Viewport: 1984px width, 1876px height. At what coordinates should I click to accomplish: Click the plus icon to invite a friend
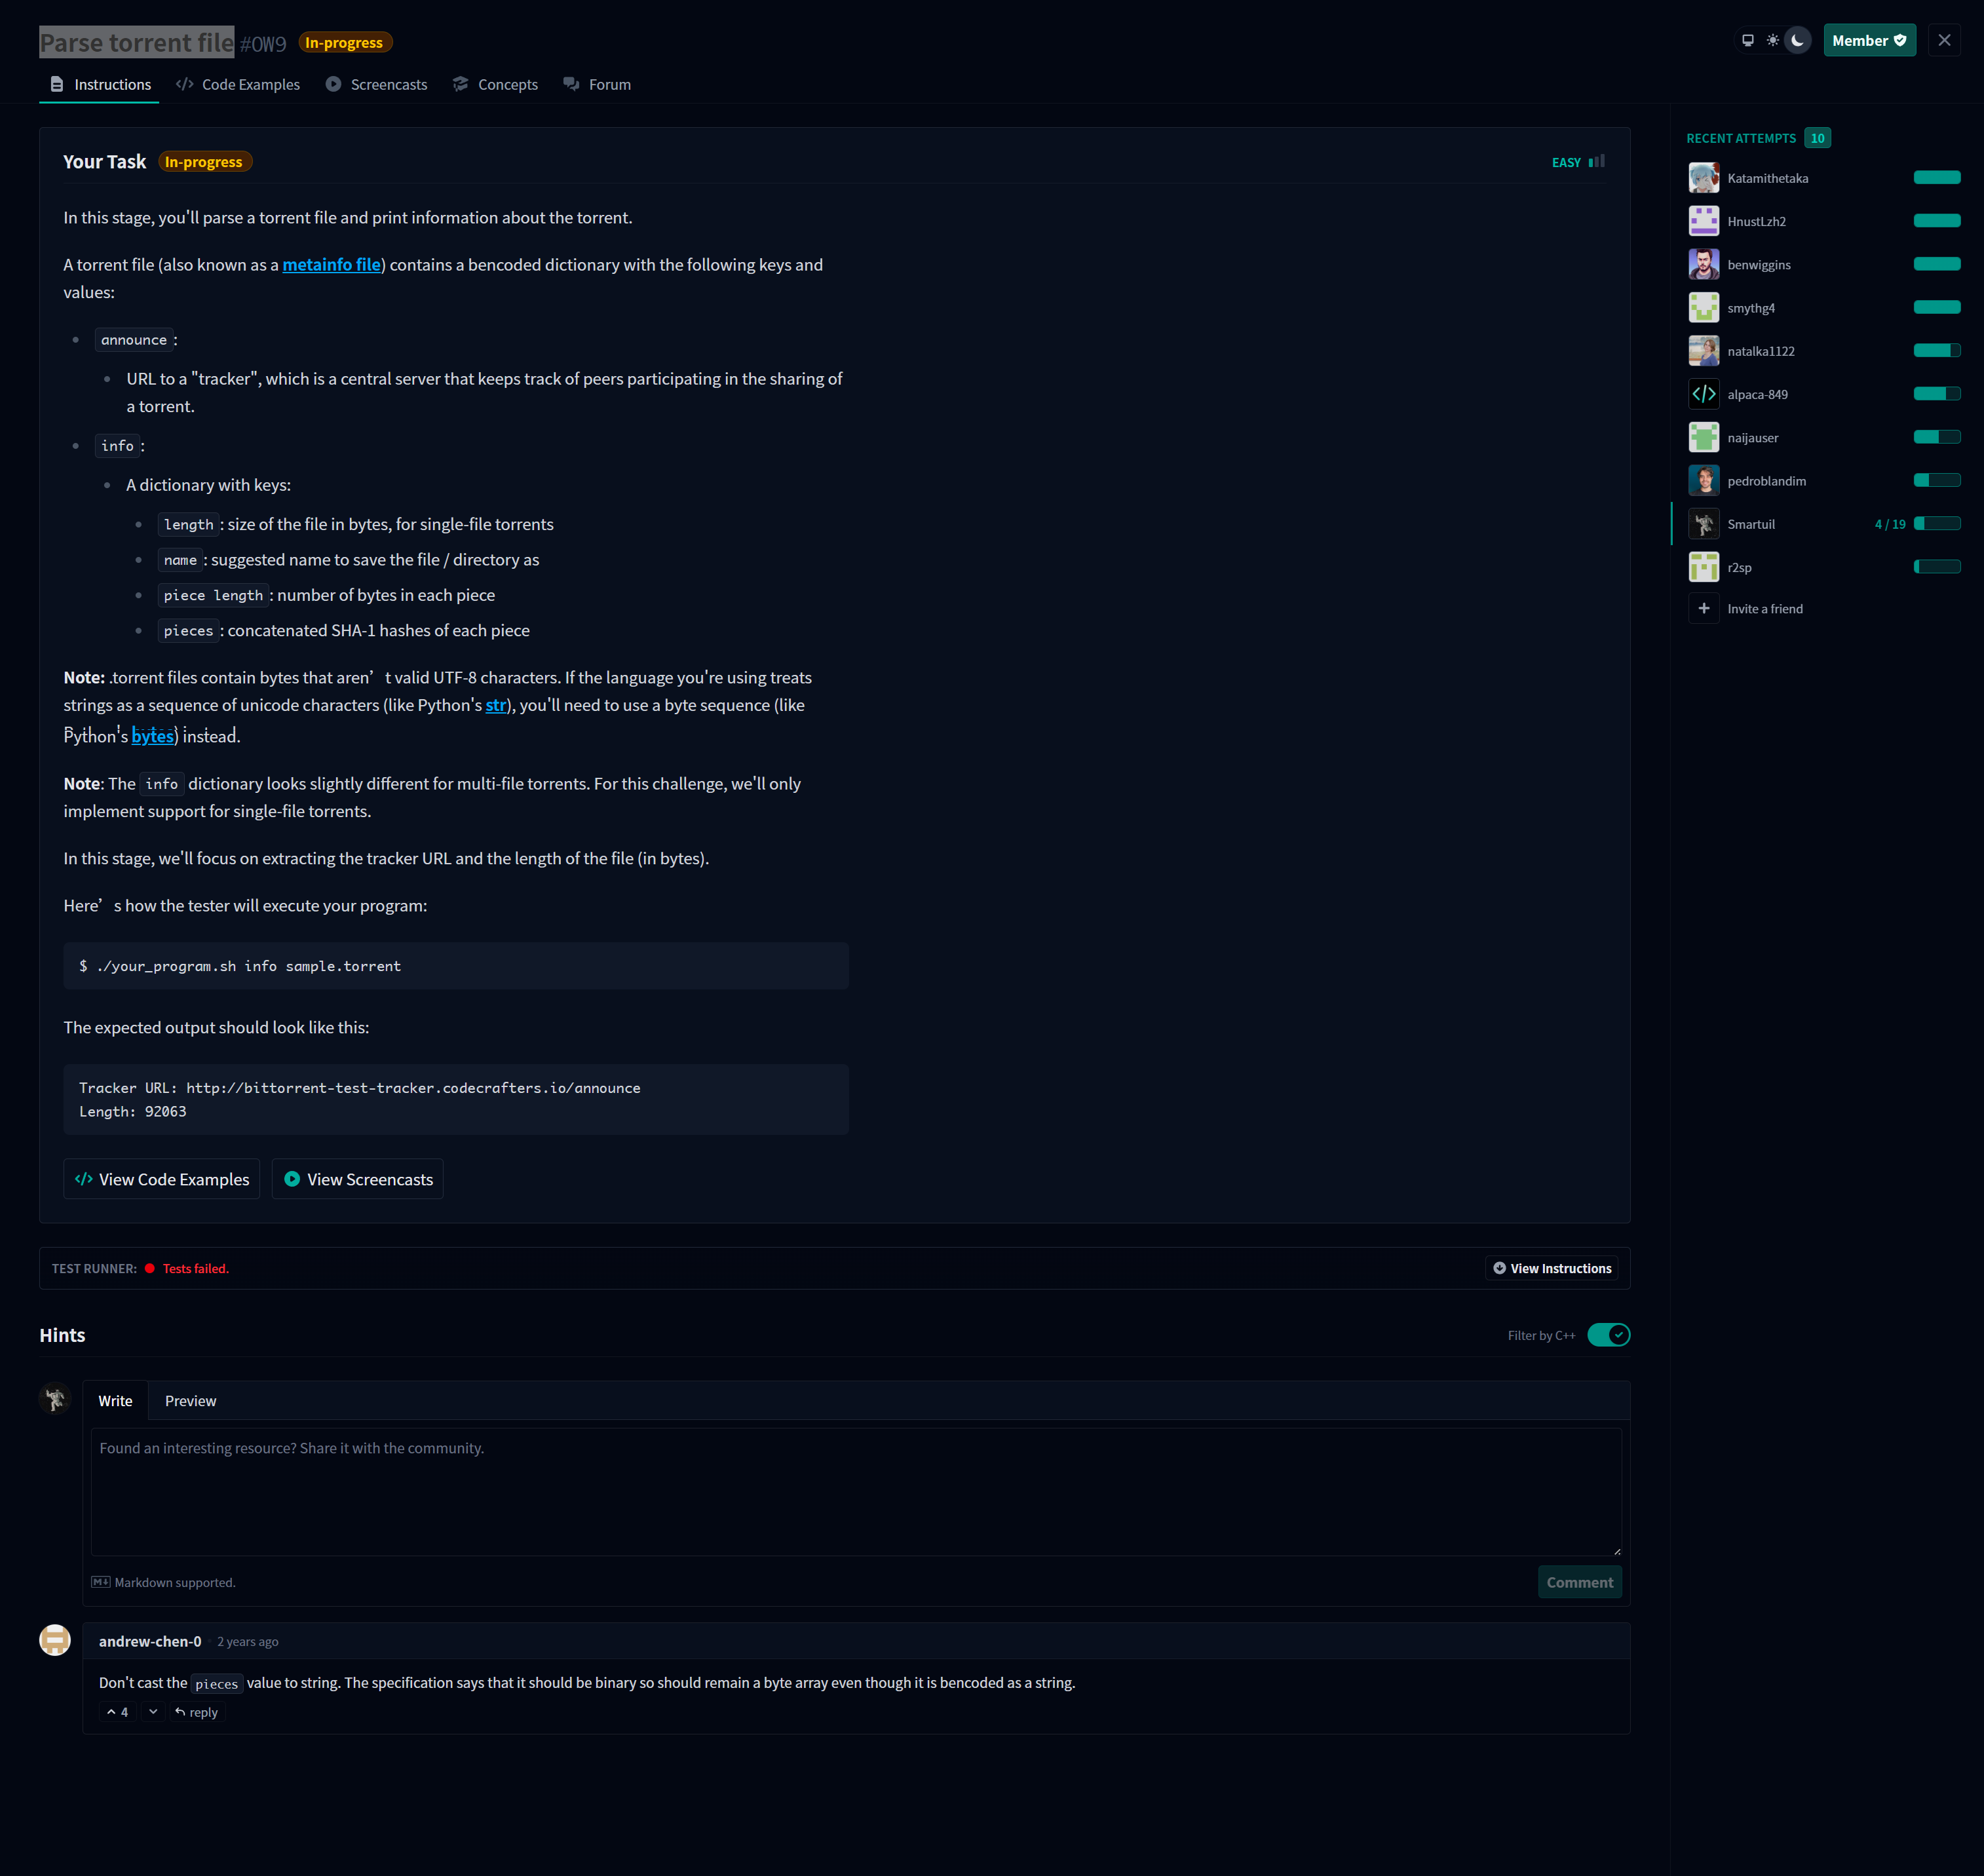[1704, 608]
